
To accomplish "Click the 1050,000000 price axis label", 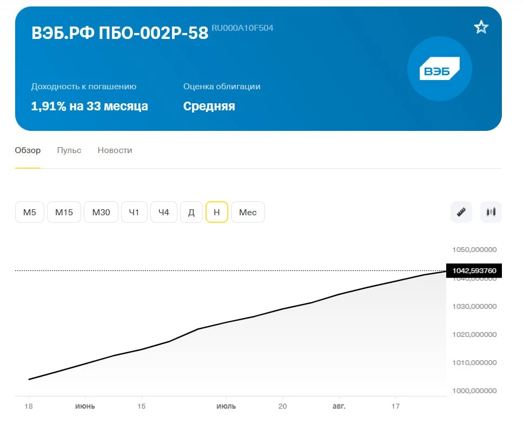I will click(474, 249).
